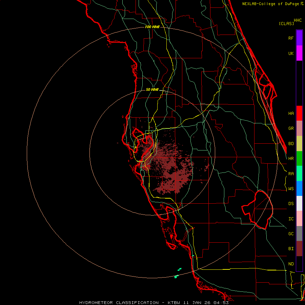Click the '100 NMI' range ring label
The width and height of the screenshot is (305, 305).
152,27
